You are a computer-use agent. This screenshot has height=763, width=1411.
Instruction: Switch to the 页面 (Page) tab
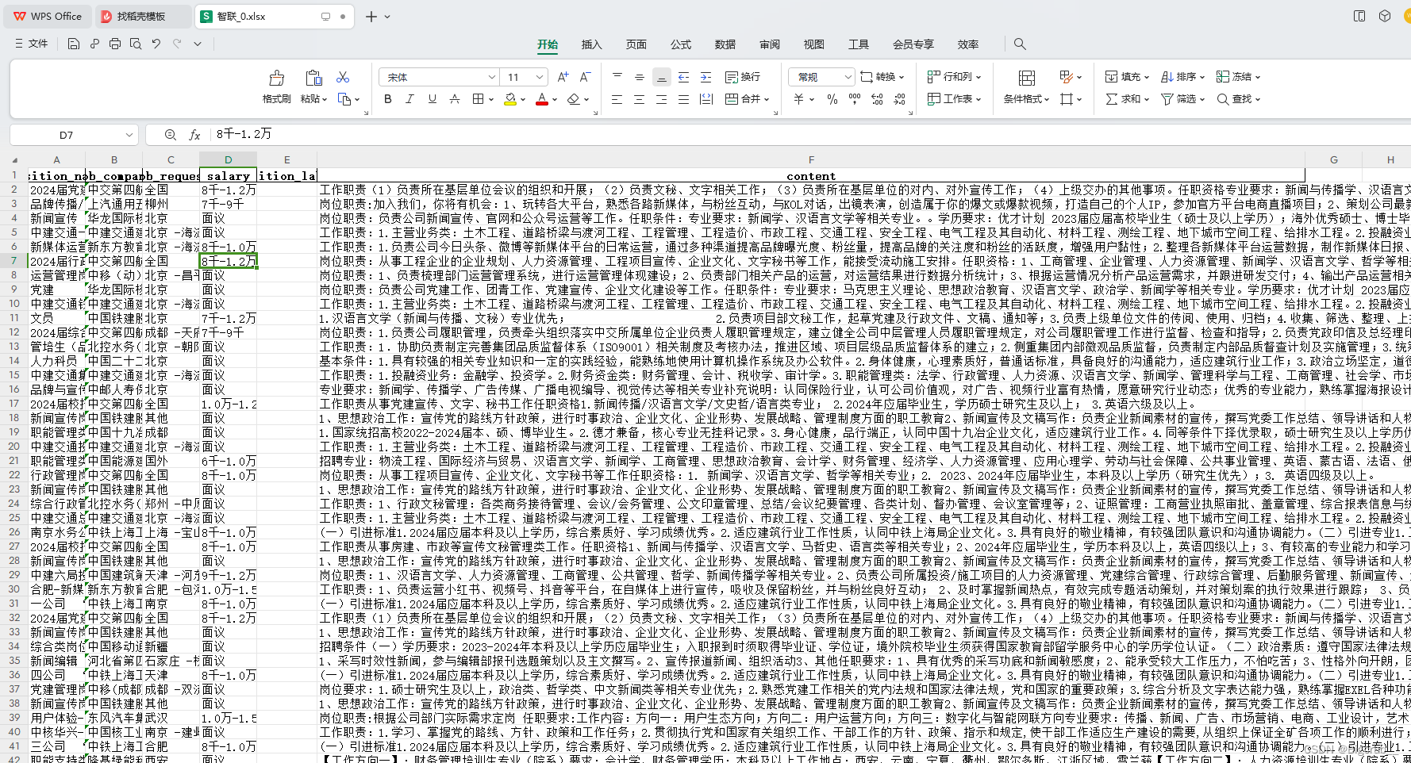(636, 44)
